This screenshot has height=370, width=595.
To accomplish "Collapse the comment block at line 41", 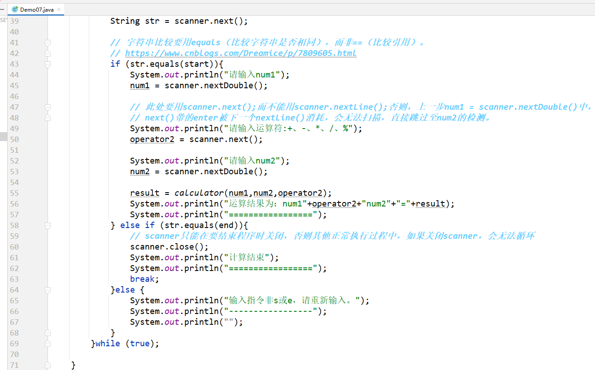I will 48,43.
